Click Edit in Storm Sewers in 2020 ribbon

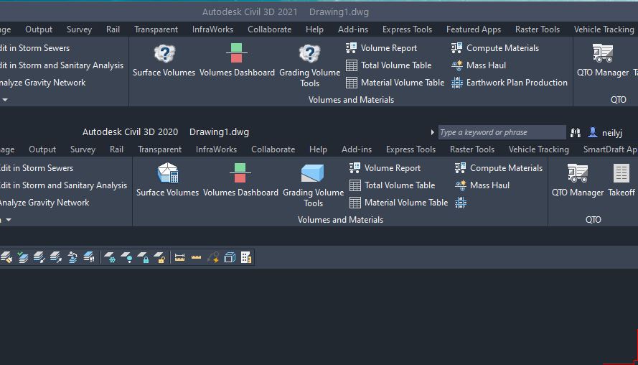(37, 168)
